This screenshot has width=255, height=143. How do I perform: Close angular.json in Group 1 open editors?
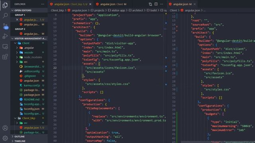pos(17,19)
